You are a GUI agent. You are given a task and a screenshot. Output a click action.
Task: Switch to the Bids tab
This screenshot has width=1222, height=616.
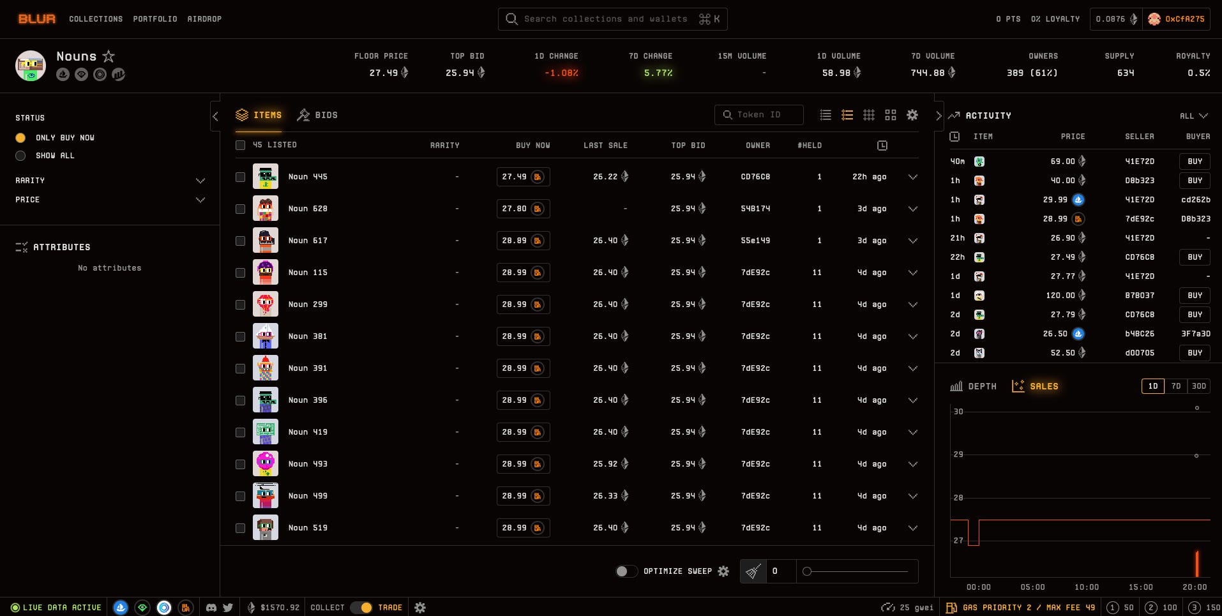click(317, 115)
